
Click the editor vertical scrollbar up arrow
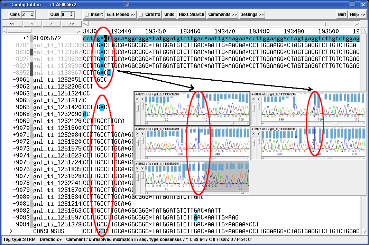click(x=364, y=31)
